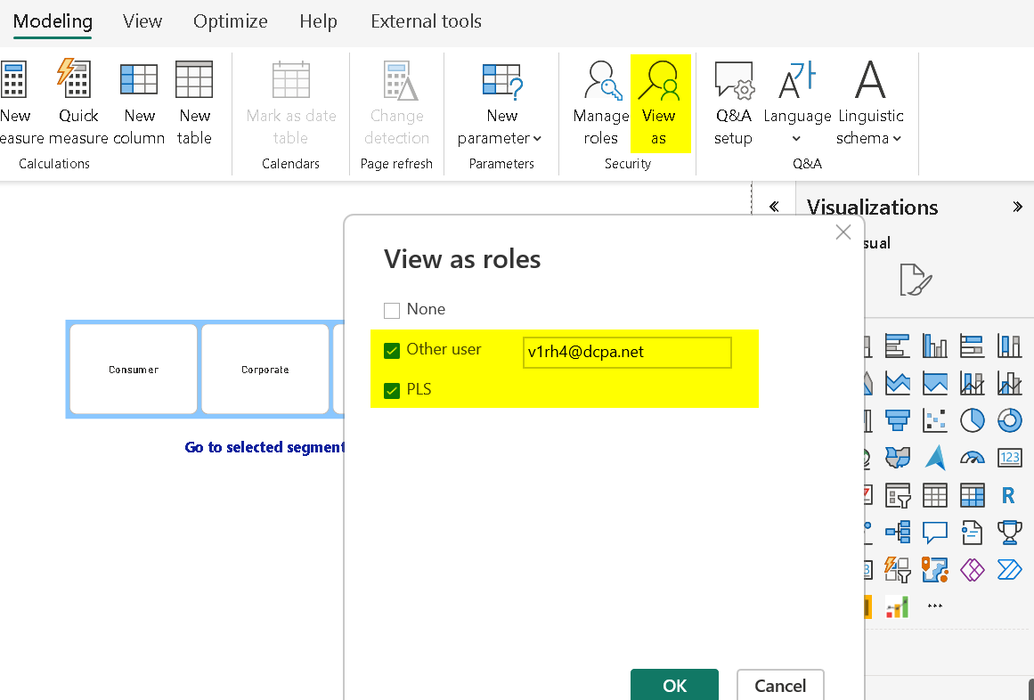Viewport: 1034px width, 700px height.
Task: Click the Other user email field
Action: click(x=627, y=353)
